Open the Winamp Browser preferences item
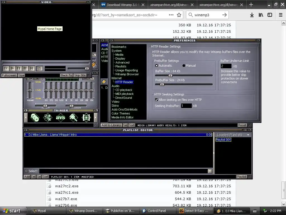The width and height of the screenshot is (286, 215). (127, 74)
